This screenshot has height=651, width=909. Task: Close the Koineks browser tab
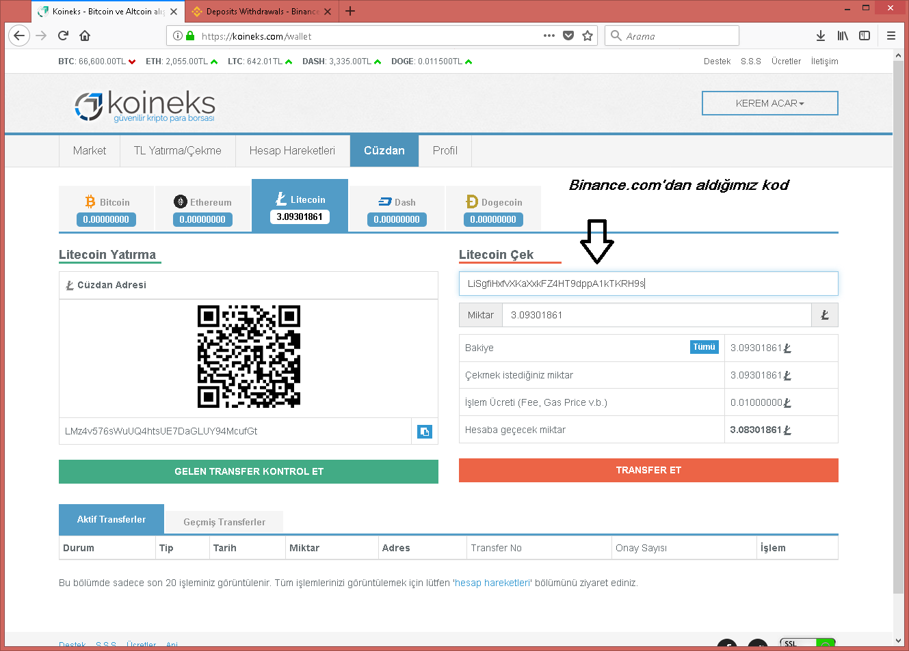pyautogui.click(x=174, y=12)
